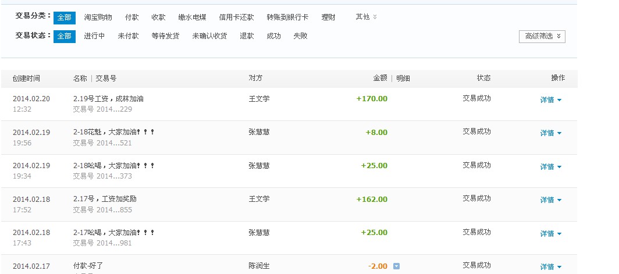Expand 其他 transaction categories
This screenshot has height=274, width=619.
pos(366,17)
